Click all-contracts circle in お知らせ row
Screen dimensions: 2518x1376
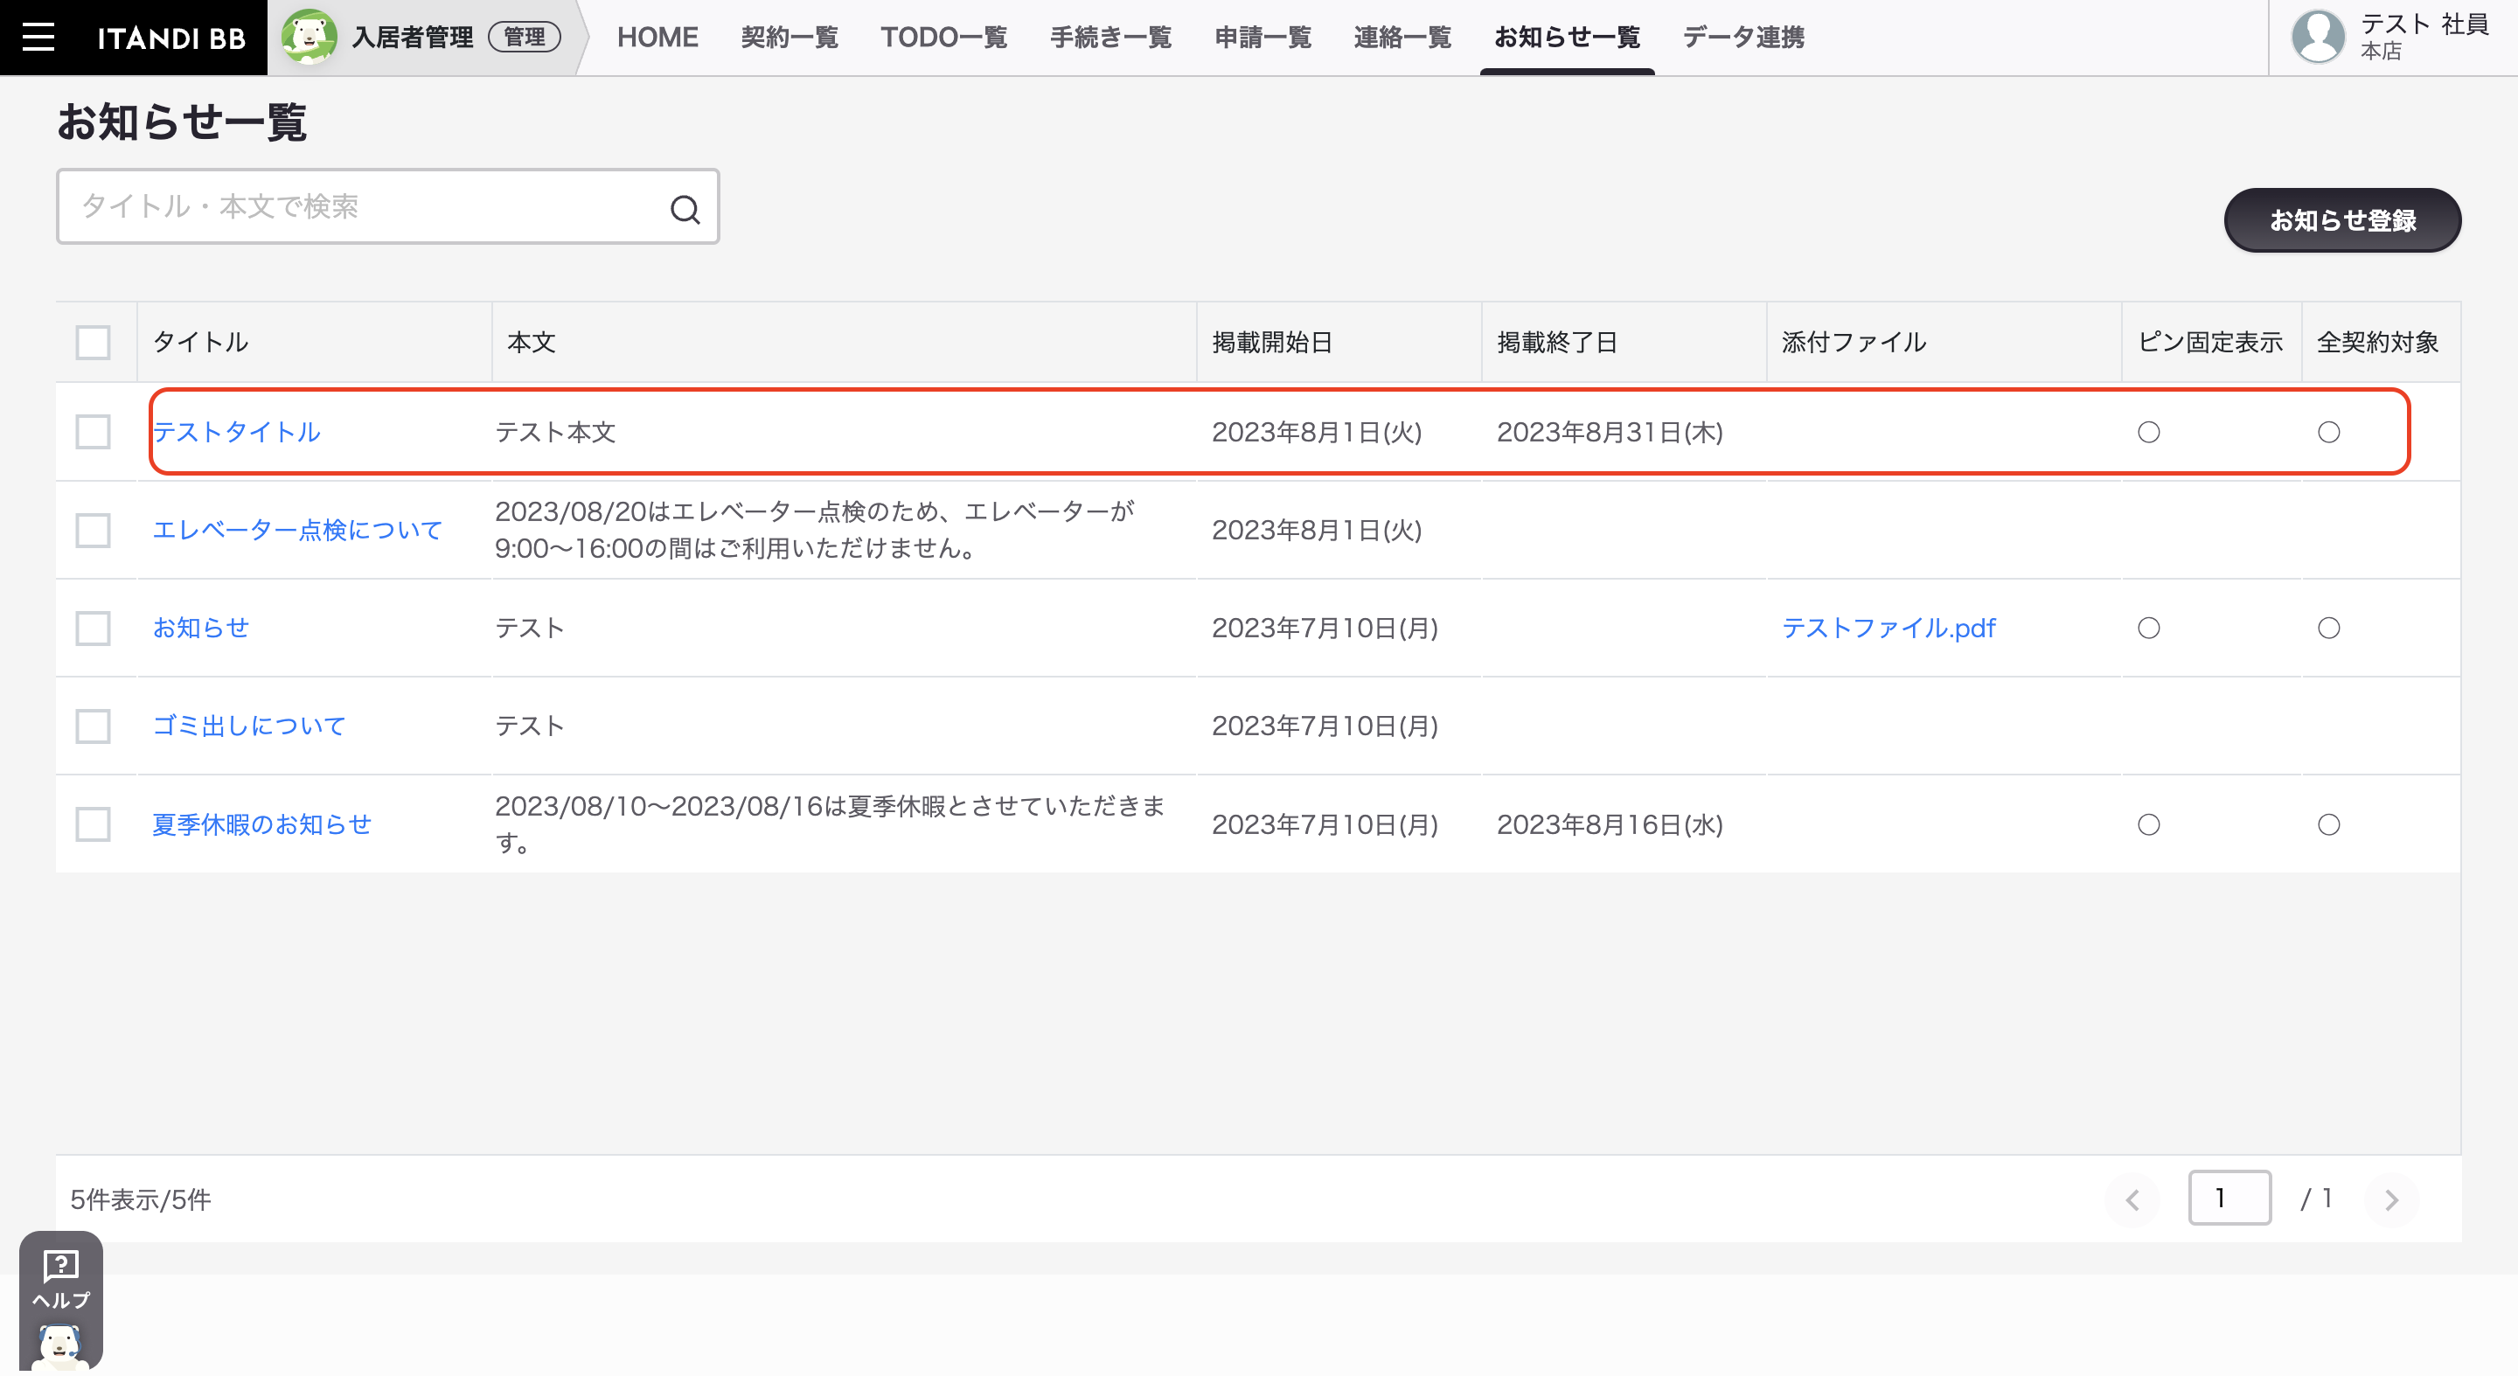(2328, 628)
